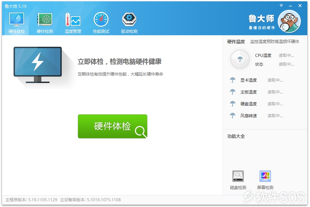Click the umbrella icon beside 显卡温度
310x207 pixels.
click(x=233, y=80)
